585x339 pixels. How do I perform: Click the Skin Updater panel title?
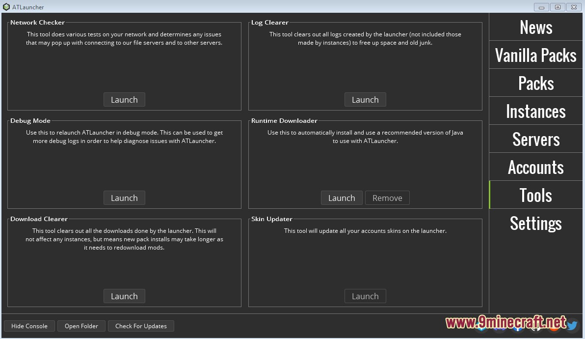pyautogui.click(x=272, y=219)
